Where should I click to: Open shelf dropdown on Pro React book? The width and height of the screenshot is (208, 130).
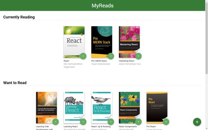pyautogui.click(x=166, y=122)
